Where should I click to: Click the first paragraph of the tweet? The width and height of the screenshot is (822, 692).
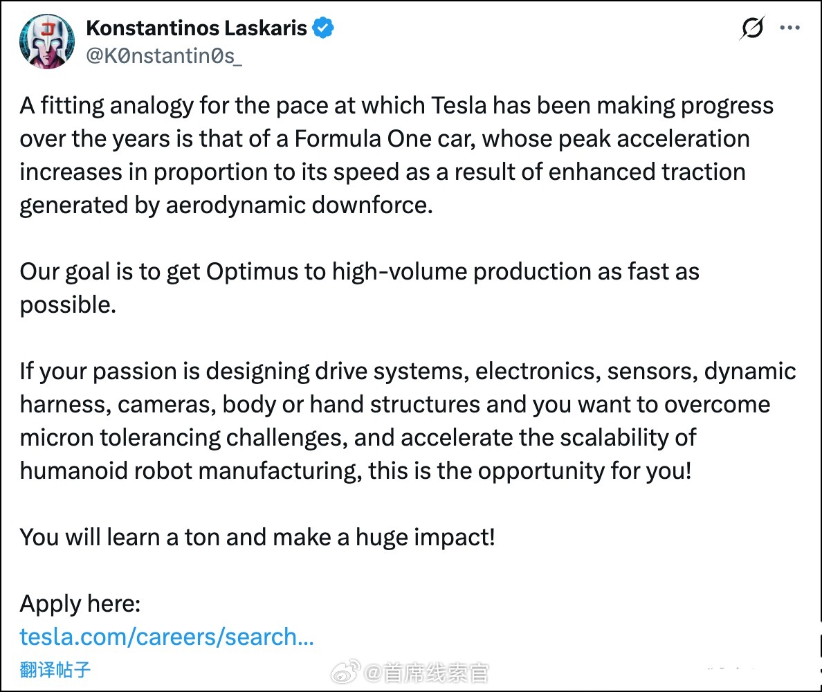(x=394, y=155)
